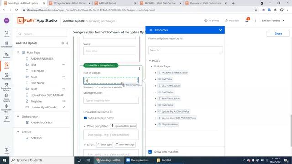
Task: Collapse Main Page in Resources panel
Action: (x=151, y=66)
